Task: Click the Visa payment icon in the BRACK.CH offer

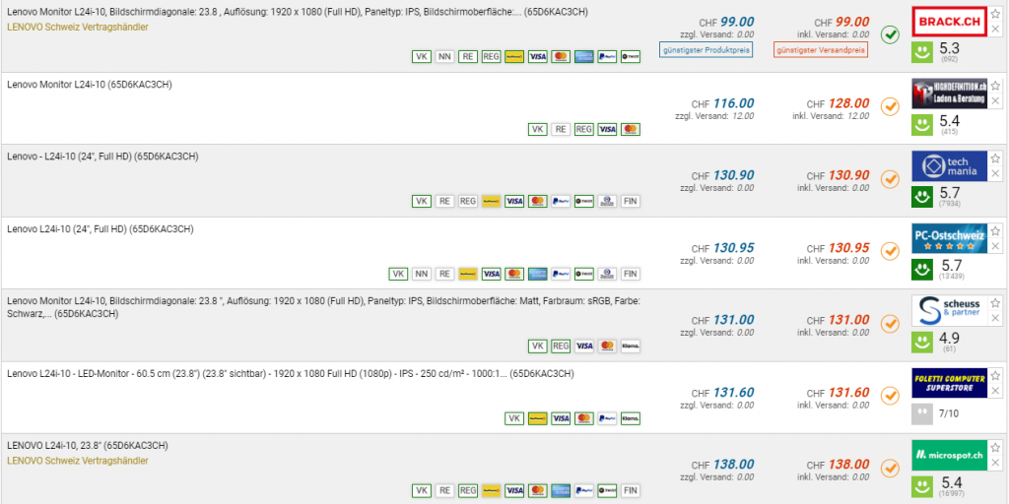Action: tap(537, 56)
